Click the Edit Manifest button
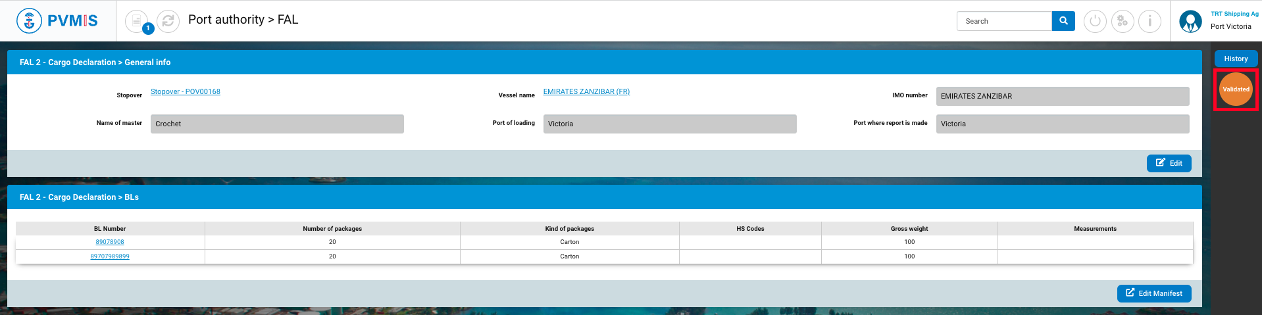 click(x=1153, y=293)
